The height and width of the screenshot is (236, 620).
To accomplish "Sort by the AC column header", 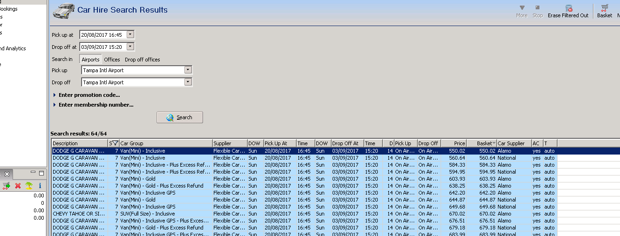I will pyautogui.click(x=537, y=143).
